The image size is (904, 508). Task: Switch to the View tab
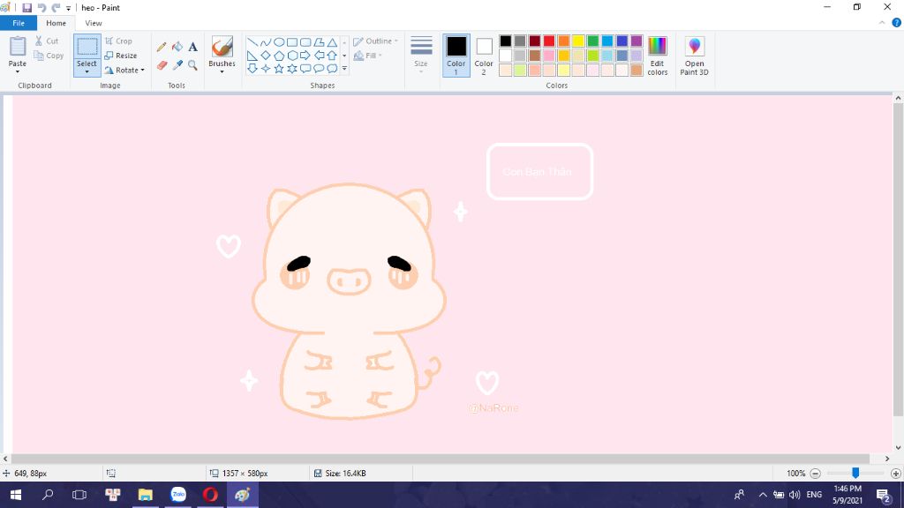click(x=94, y=23)
